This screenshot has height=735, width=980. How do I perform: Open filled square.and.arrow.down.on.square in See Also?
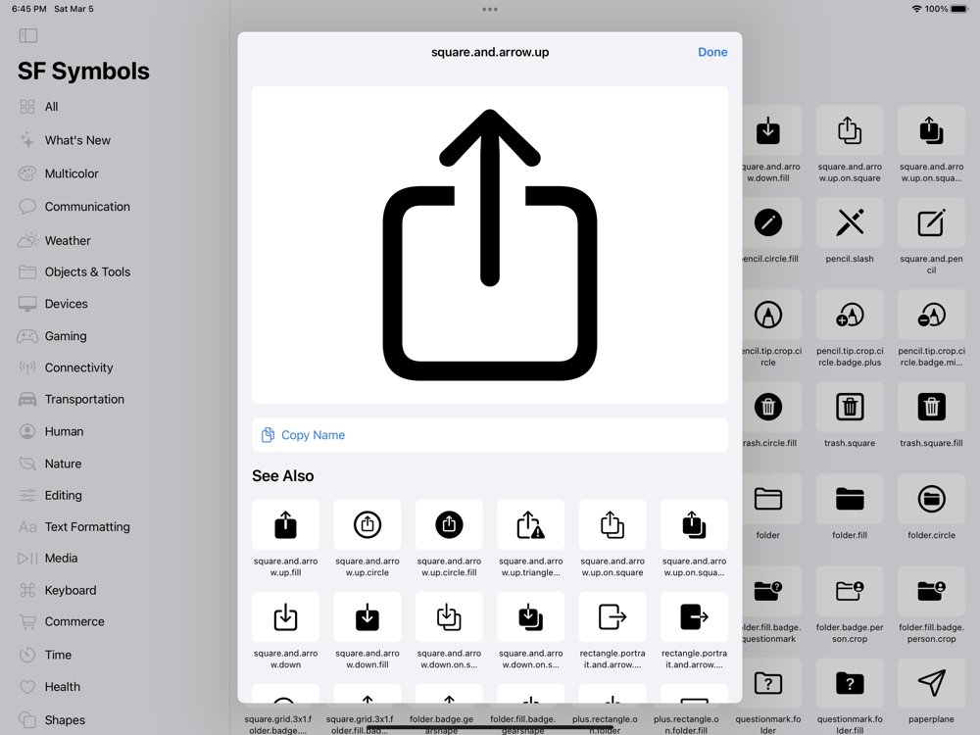tap(530, 616)
